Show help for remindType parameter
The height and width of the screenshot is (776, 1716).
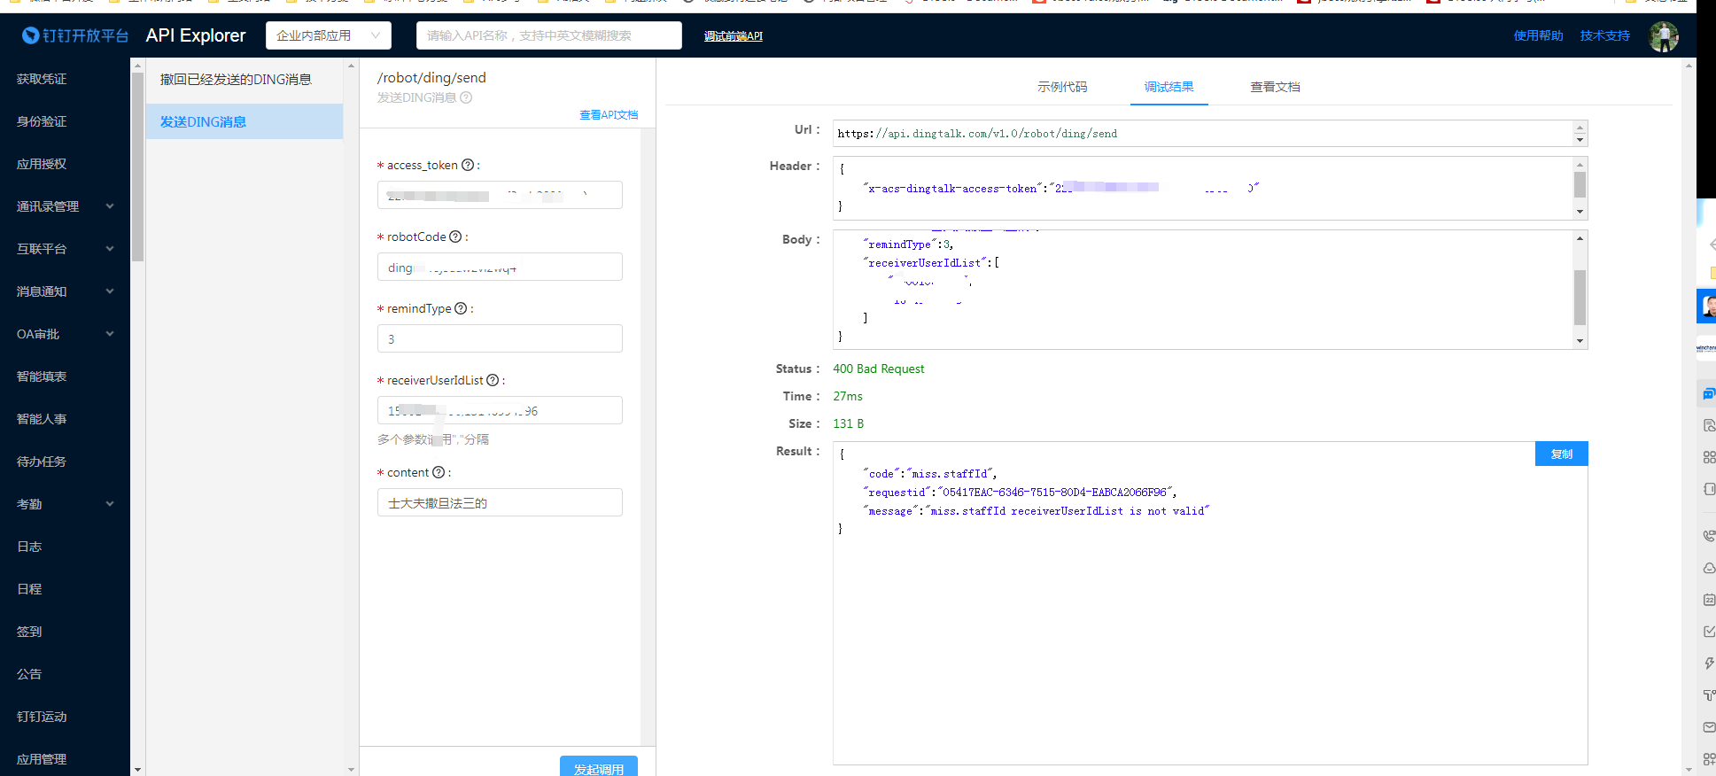coord(461,308)
